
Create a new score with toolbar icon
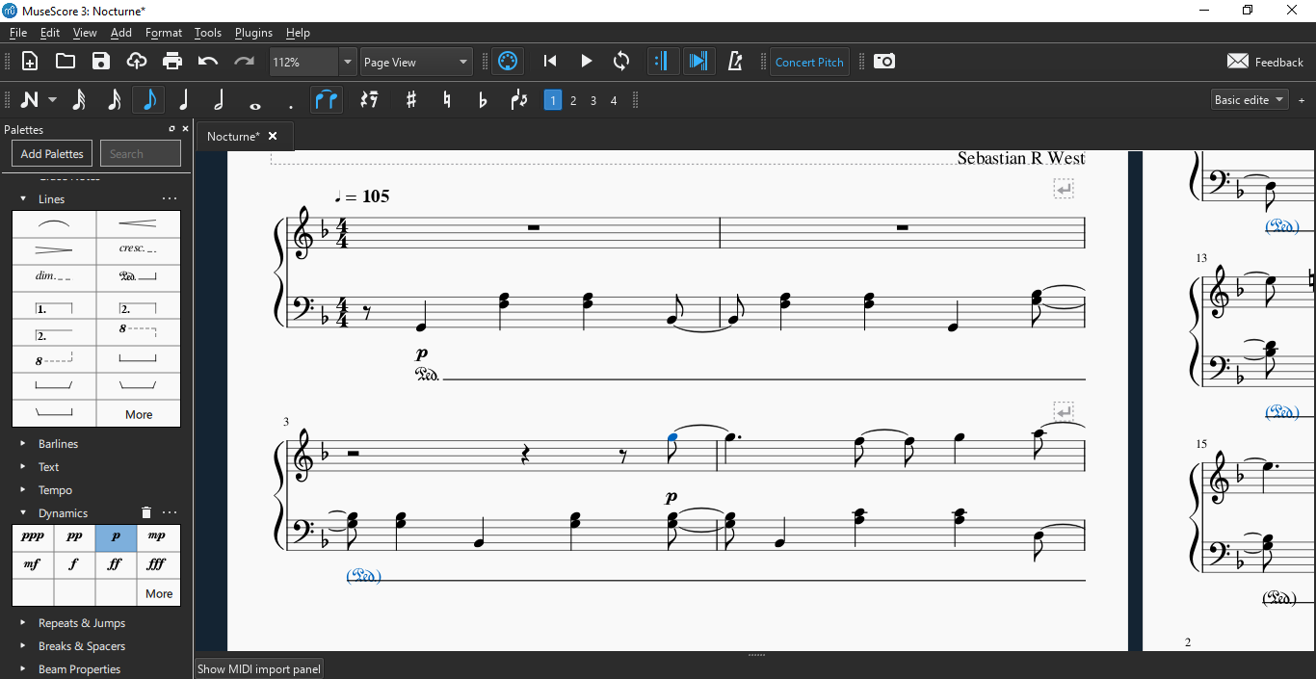[30, 62]
